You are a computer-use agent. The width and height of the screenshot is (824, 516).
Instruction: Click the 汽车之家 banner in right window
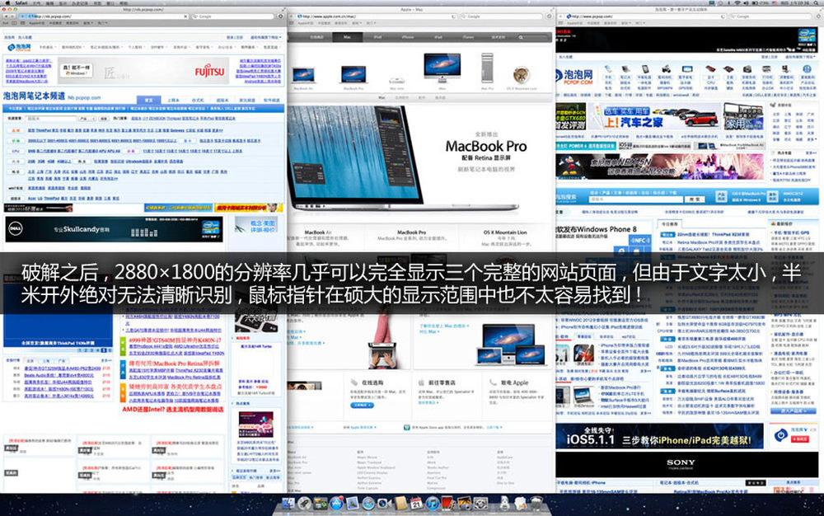tap(654, 116)
